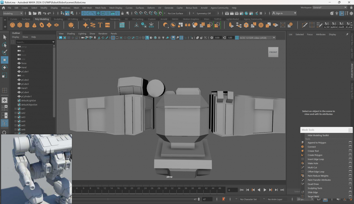Screen dimensions: 354x204
Task: Open the Edit Mesh menu
Action: tap(87, 8)
